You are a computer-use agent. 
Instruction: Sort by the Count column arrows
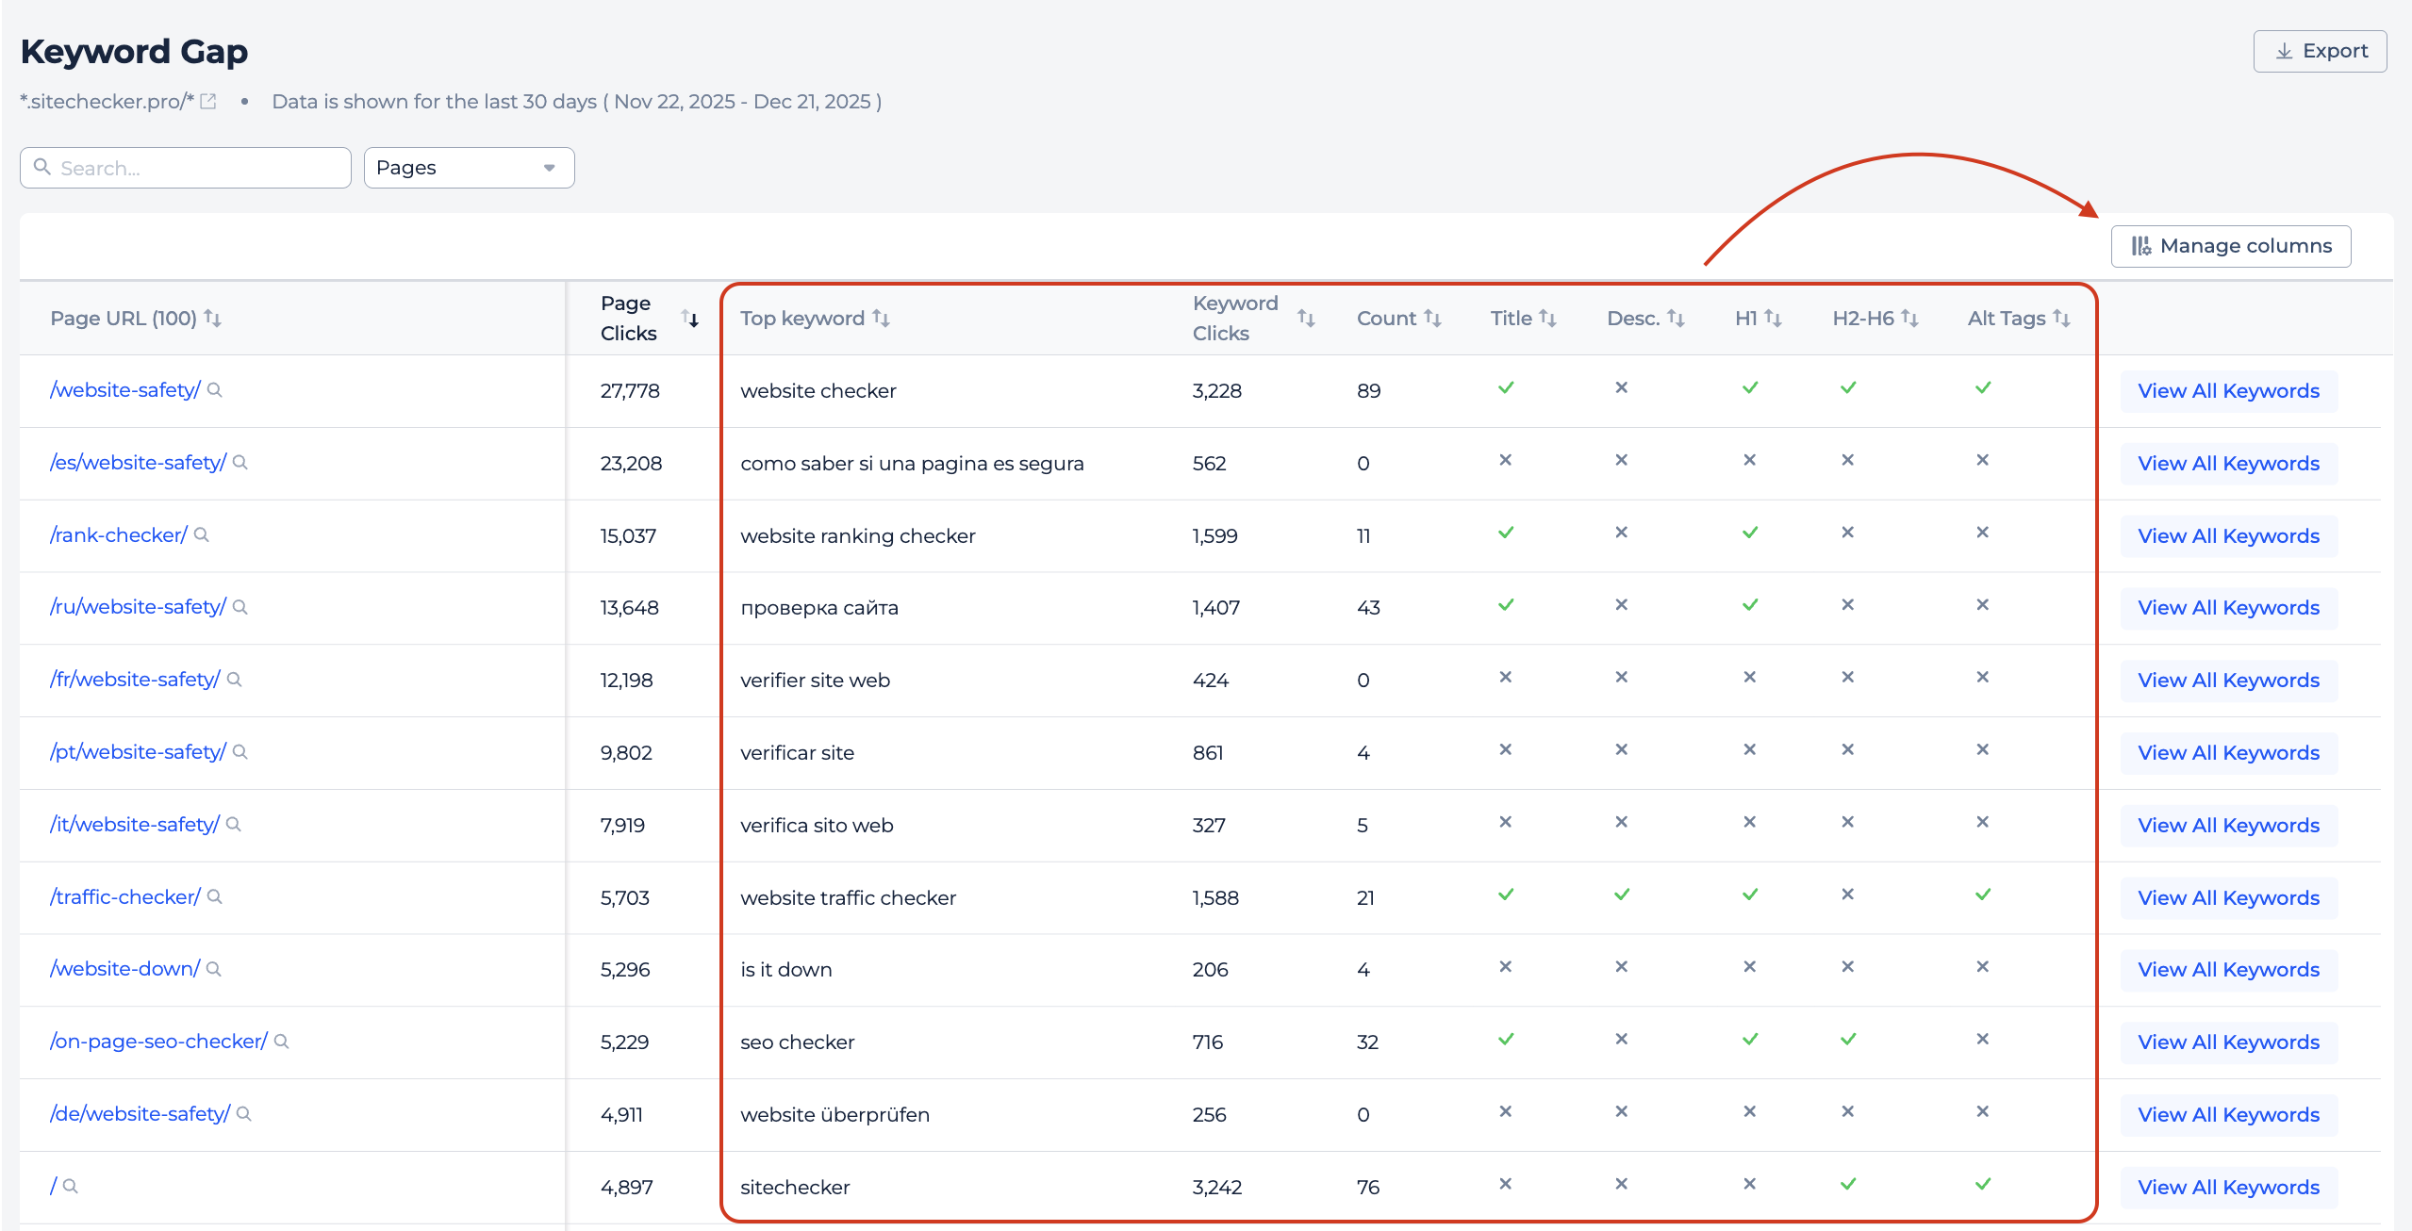click(x=1432, y=319)
